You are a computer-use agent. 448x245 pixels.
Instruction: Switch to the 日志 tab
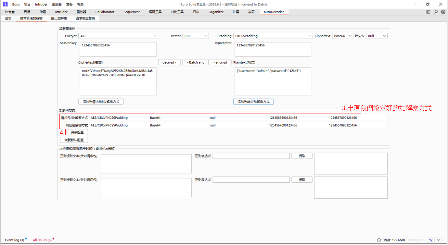click(196, 12)
